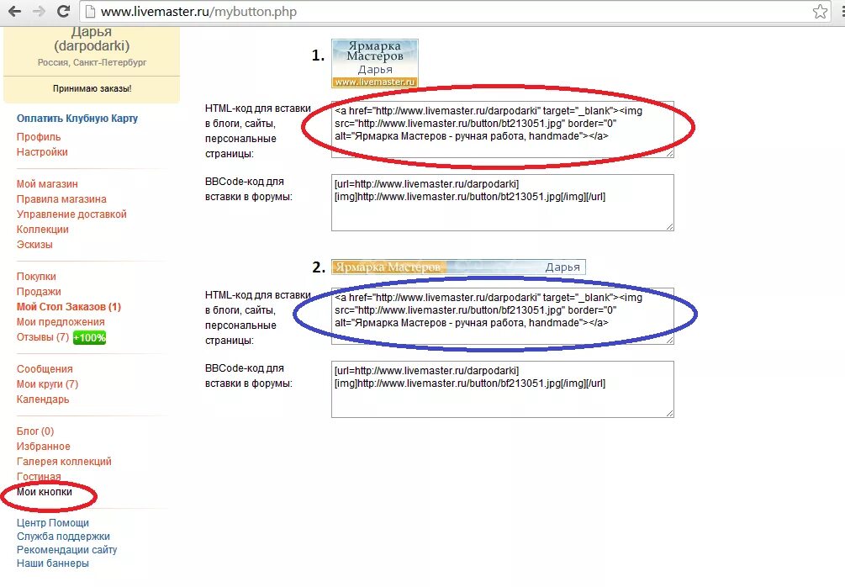
Task: Click the browser back arrow
Action: point(14,11)
